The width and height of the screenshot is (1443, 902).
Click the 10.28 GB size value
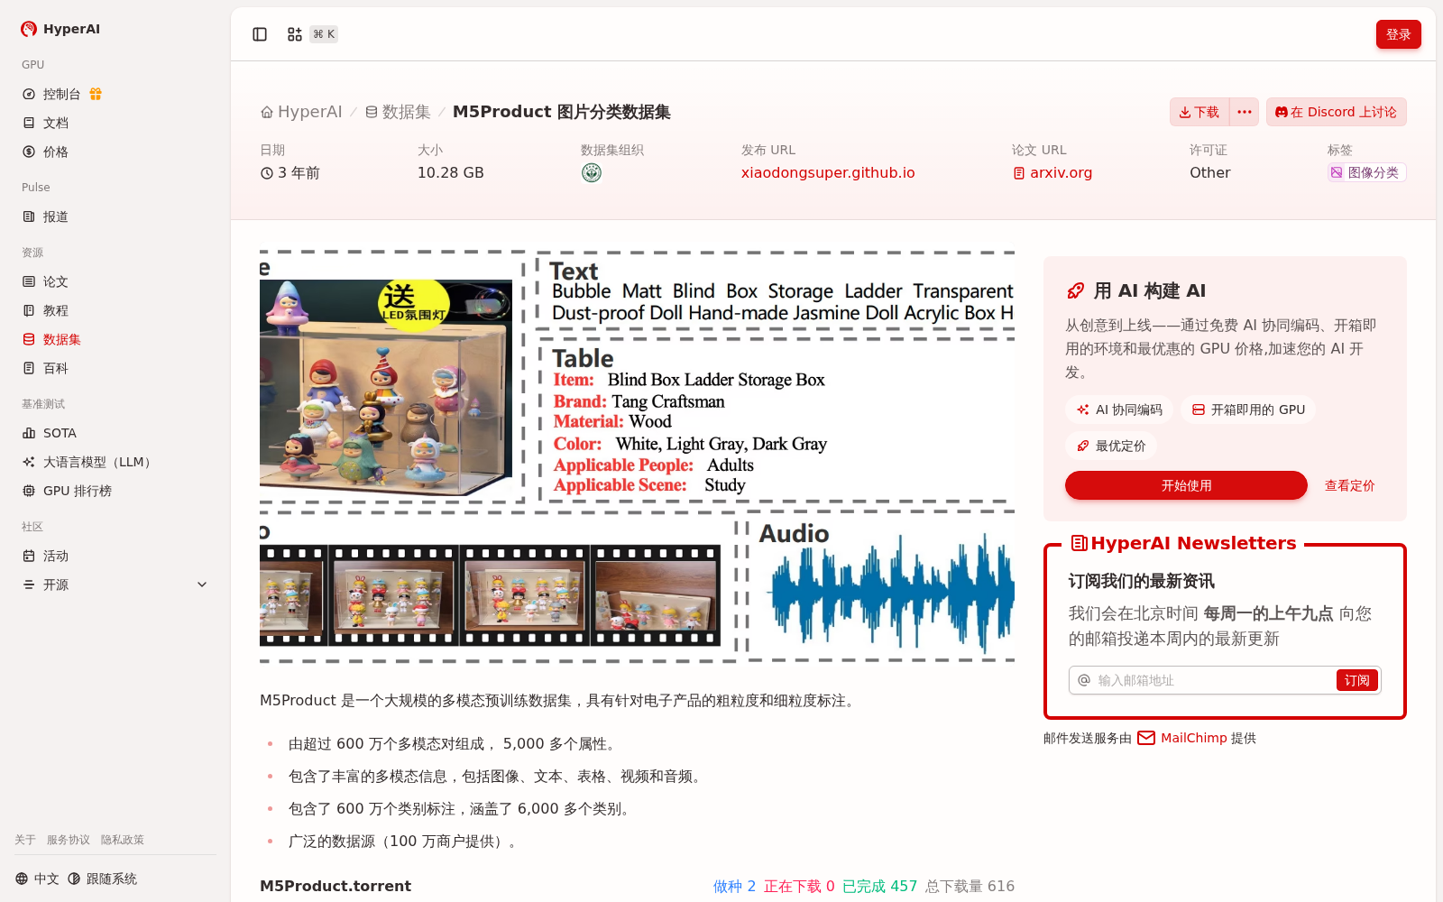coord(451,172)
